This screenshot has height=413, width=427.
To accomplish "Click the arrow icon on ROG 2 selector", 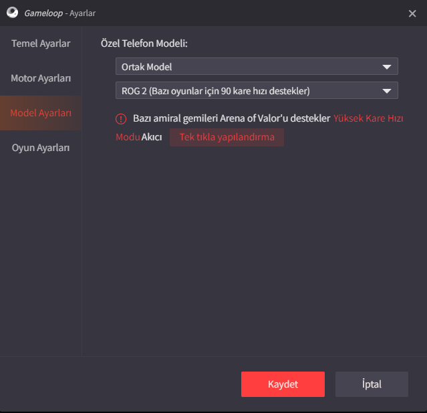I will click(x=387, y=91).
